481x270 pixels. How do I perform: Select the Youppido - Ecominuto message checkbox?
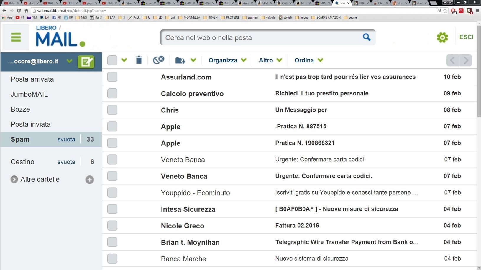112,193
